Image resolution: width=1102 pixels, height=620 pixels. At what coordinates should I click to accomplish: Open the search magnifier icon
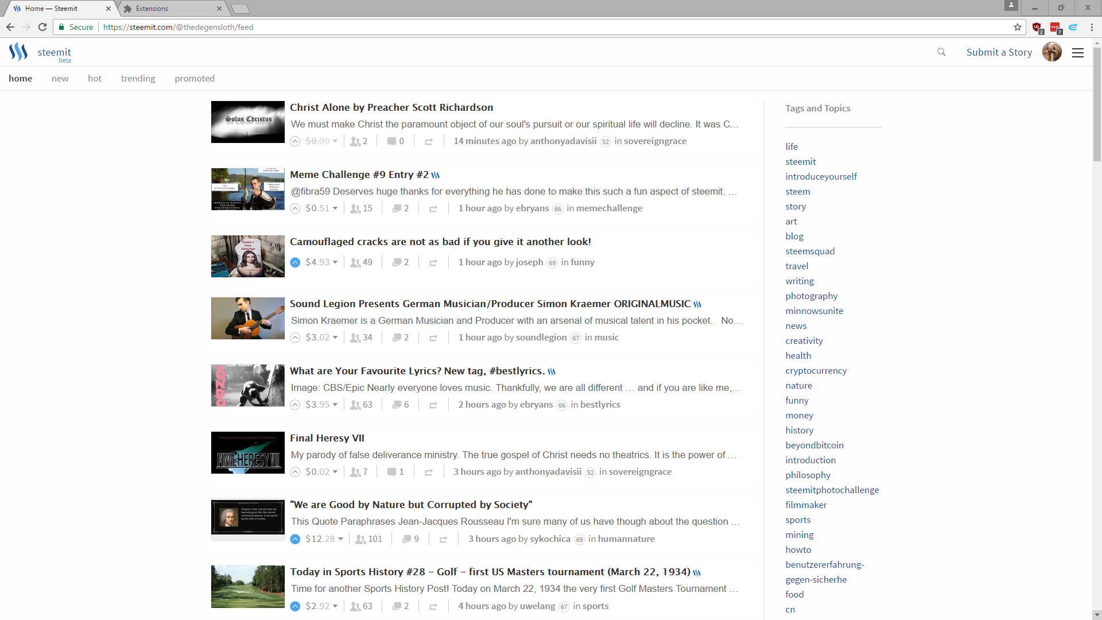click(941, 52)
